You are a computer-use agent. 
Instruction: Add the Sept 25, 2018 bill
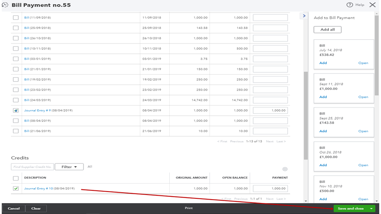(323, 131)
